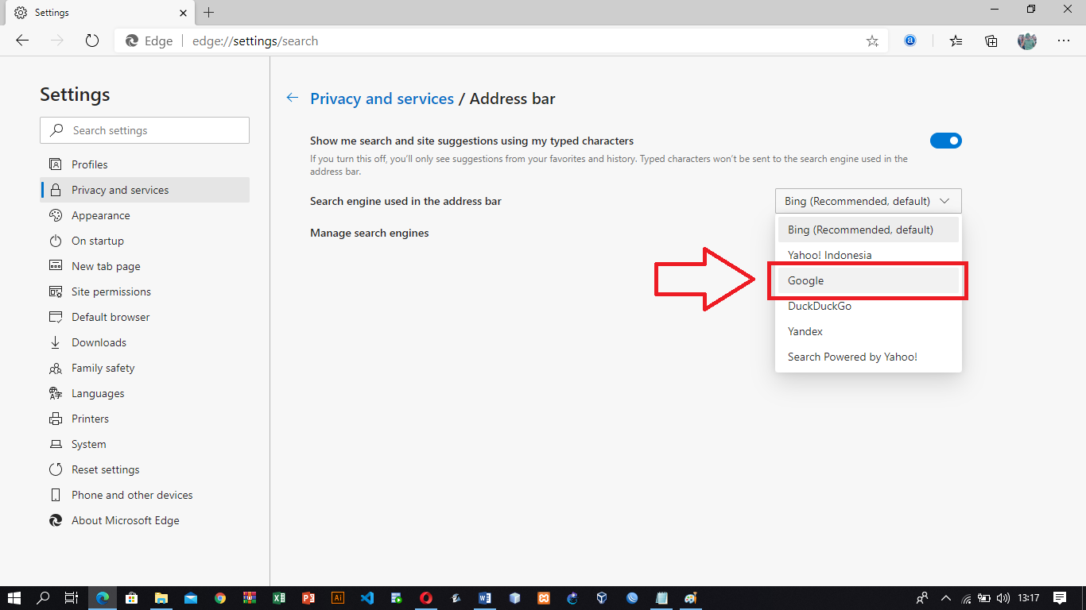Viewport: 1086px width, 610px height.
Task: Open Printers settings
Action: tap(145, 419)
